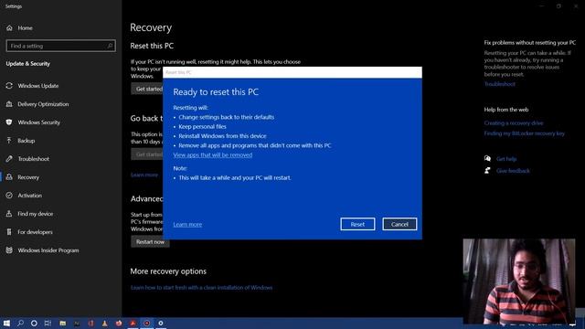Click the 'Keep personal files' bullet
This screenshot has height=329, width=585.
tap(202, 126)
